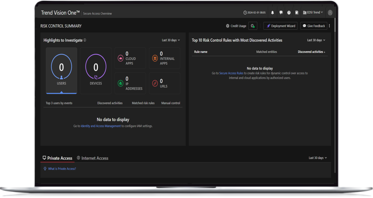Click the Manual control column header
373x198 pixels.
click(170, 103)
